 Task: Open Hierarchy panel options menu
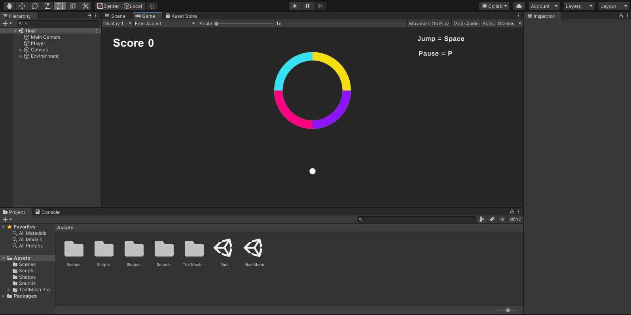point(96,16)
